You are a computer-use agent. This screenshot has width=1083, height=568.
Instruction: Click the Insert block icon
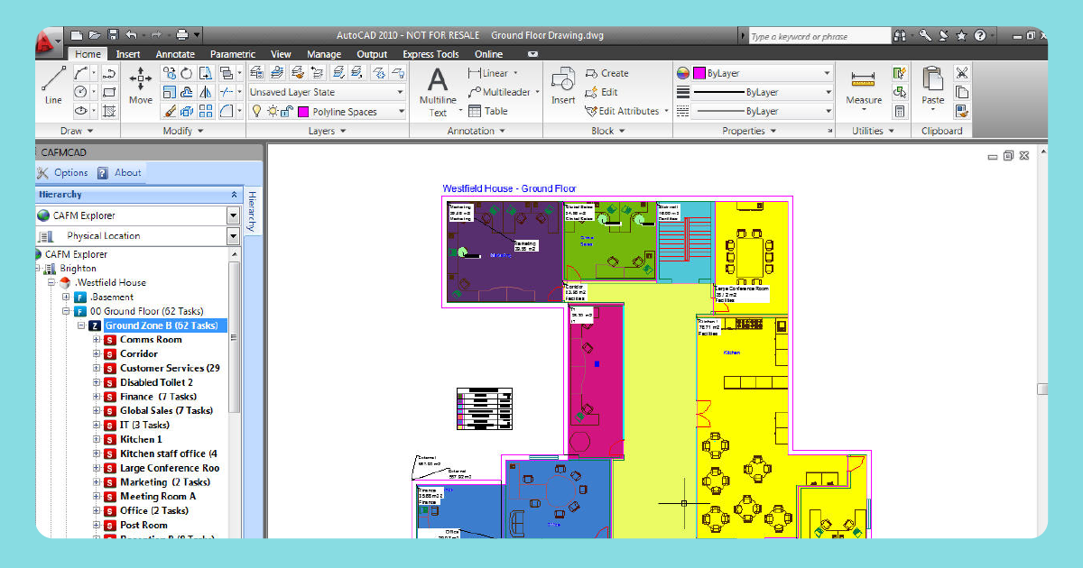point(563,85)
